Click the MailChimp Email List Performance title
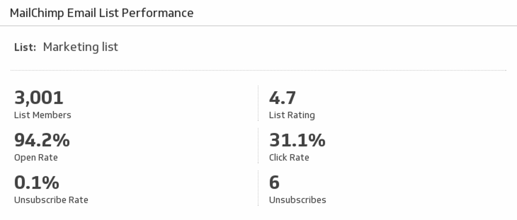Image resolution: width=517 pixels, height=220 pixels. [102, 13]
